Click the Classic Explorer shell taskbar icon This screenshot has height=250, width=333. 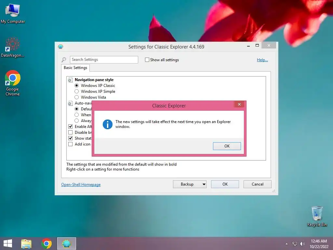click(x=66, y=243)
